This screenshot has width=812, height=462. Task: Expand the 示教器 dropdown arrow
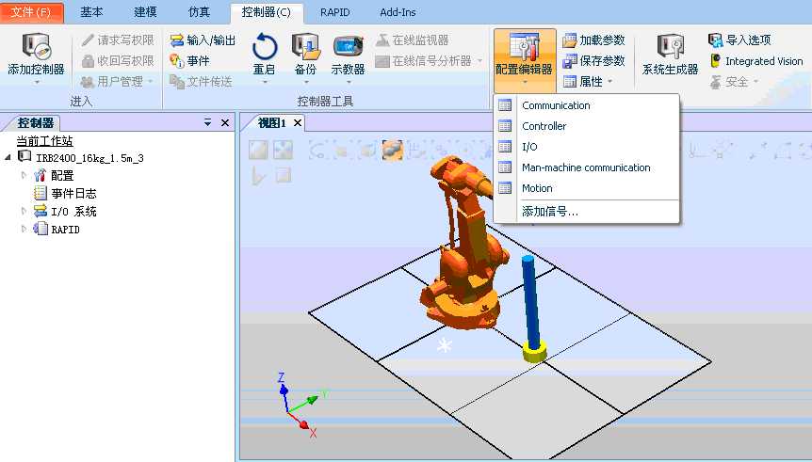349,82
